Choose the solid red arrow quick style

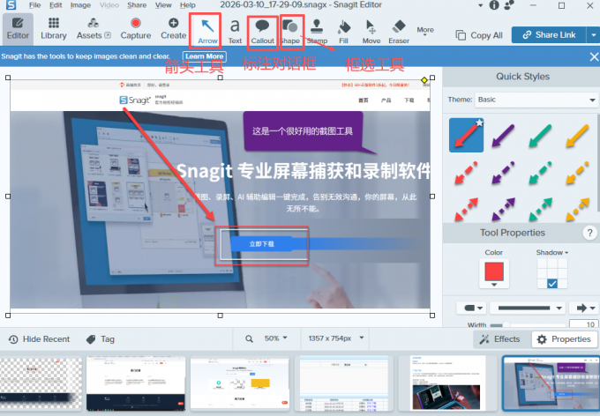(x=466, y=136)
